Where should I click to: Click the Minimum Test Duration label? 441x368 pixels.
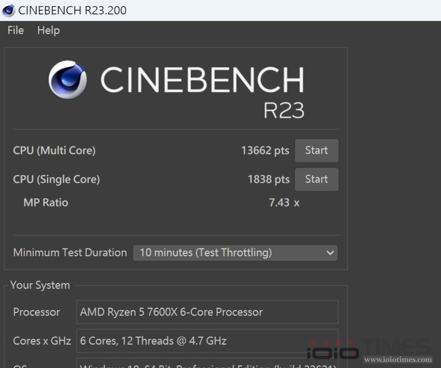[70, 252]
